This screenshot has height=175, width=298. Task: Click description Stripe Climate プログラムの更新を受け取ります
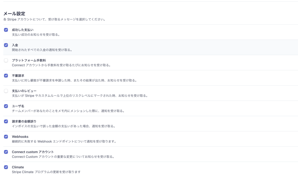click(x=46, y=172)
